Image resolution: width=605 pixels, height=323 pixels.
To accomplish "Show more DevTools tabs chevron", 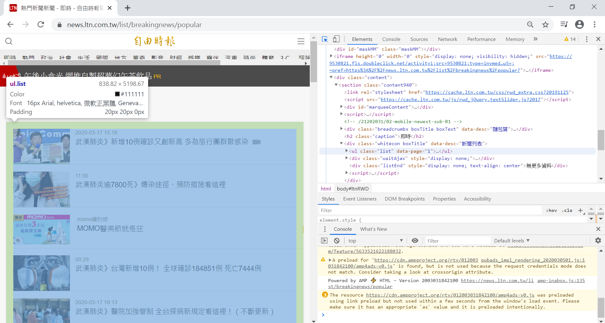I will coord(535,39).
